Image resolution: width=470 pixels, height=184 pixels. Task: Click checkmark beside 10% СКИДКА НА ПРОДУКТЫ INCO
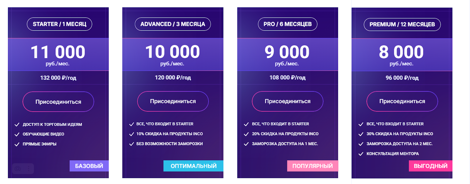click(132, 134)
